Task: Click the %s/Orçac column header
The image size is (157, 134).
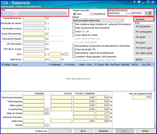Action: tap(115, 65)
